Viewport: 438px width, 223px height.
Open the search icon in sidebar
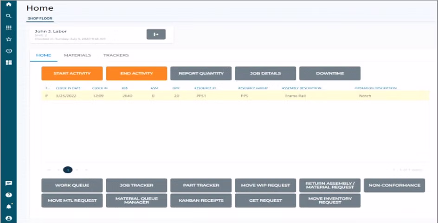tap(9, 16)
